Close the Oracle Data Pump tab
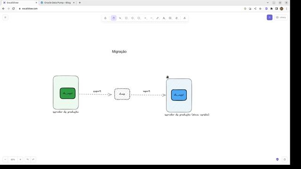The width and height of the screenshot is (301, 169). coord(74,3)
